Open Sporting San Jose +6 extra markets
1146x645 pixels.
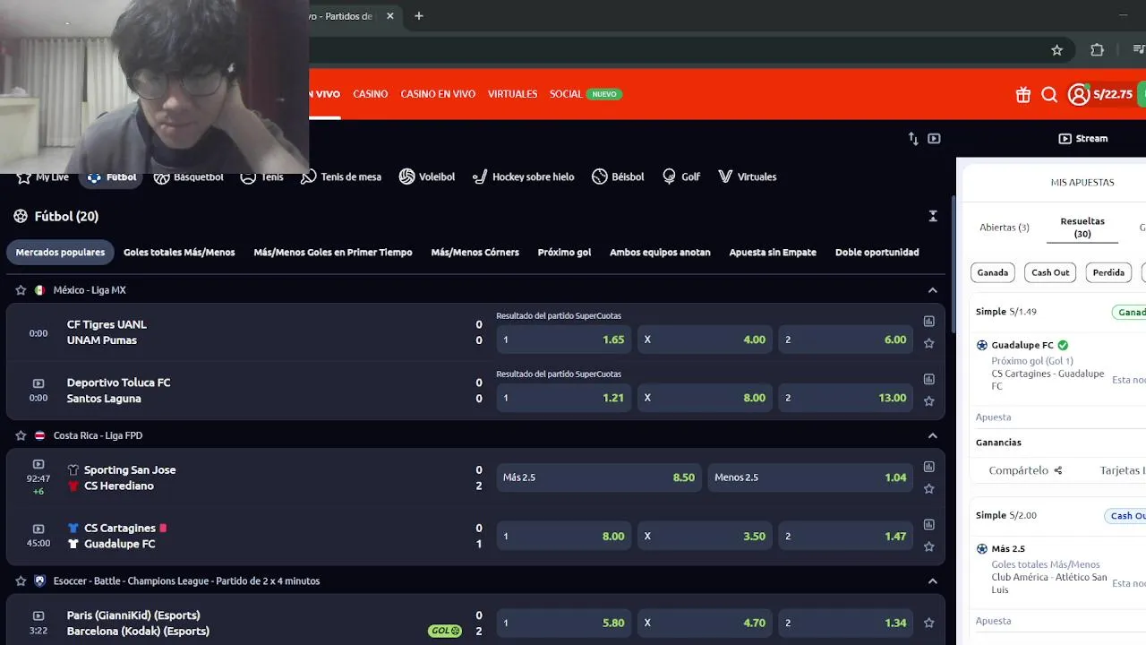(x=38, y=491)
